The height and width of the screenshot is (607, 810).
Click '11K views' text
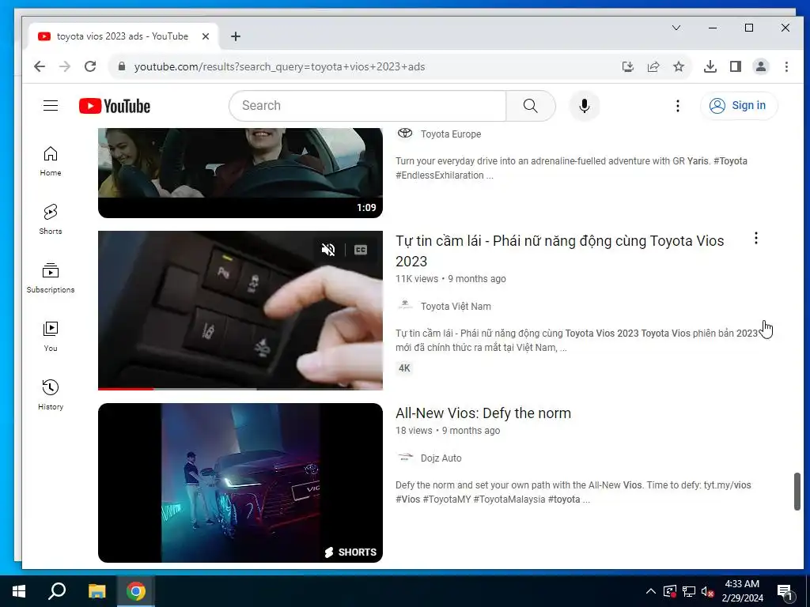[x=417, y=279]
